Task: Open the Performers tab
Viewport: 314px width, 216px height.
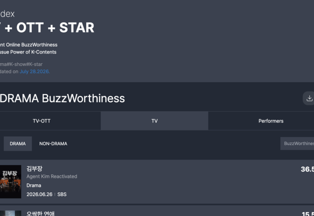Action: coord(271,121)
